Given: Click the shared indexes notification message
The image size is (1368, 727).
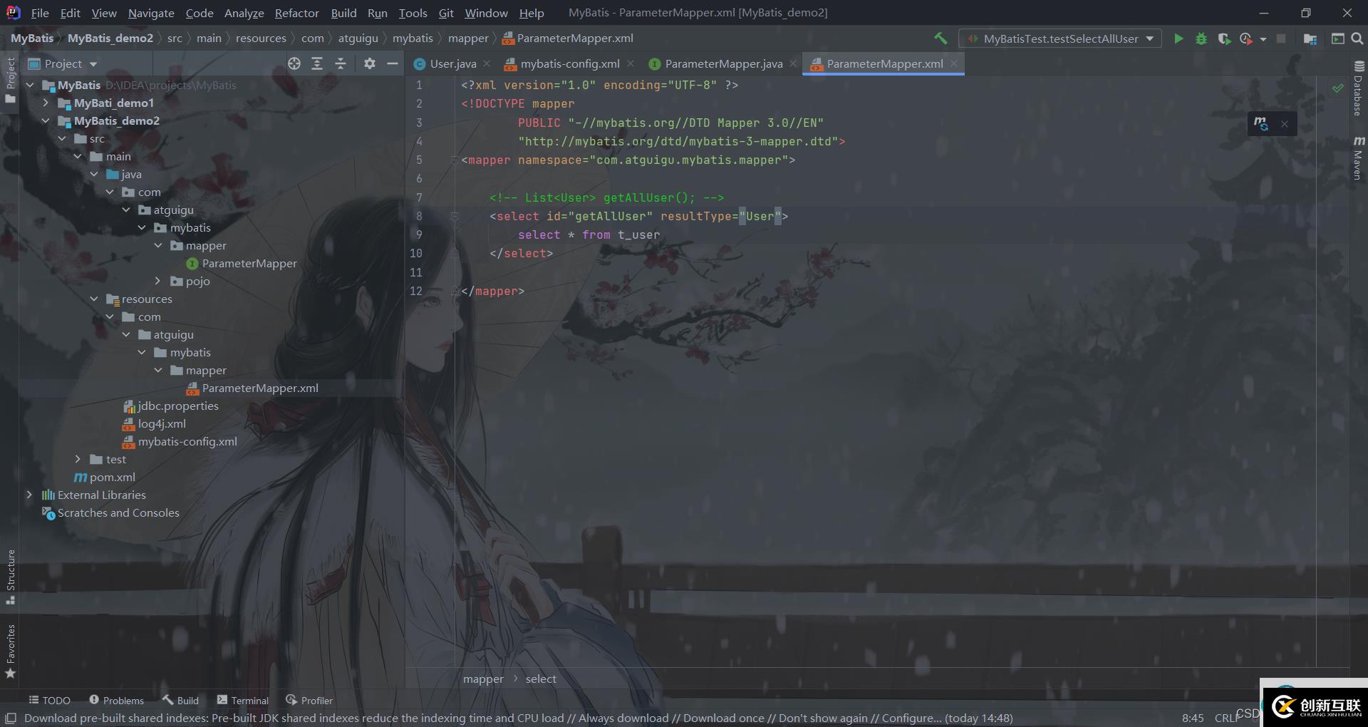Looking at the screenshot, I should [x=518, y=718].
